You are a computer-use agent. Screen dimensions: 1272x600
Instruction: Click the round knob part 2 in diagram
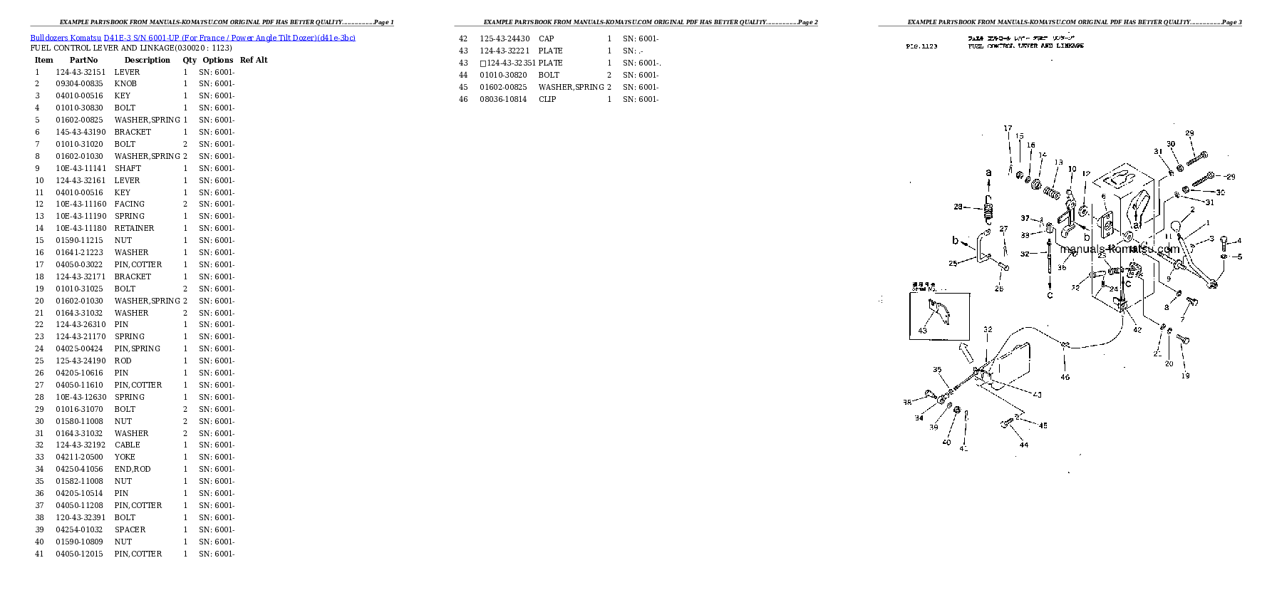[x=1176, y=227]
